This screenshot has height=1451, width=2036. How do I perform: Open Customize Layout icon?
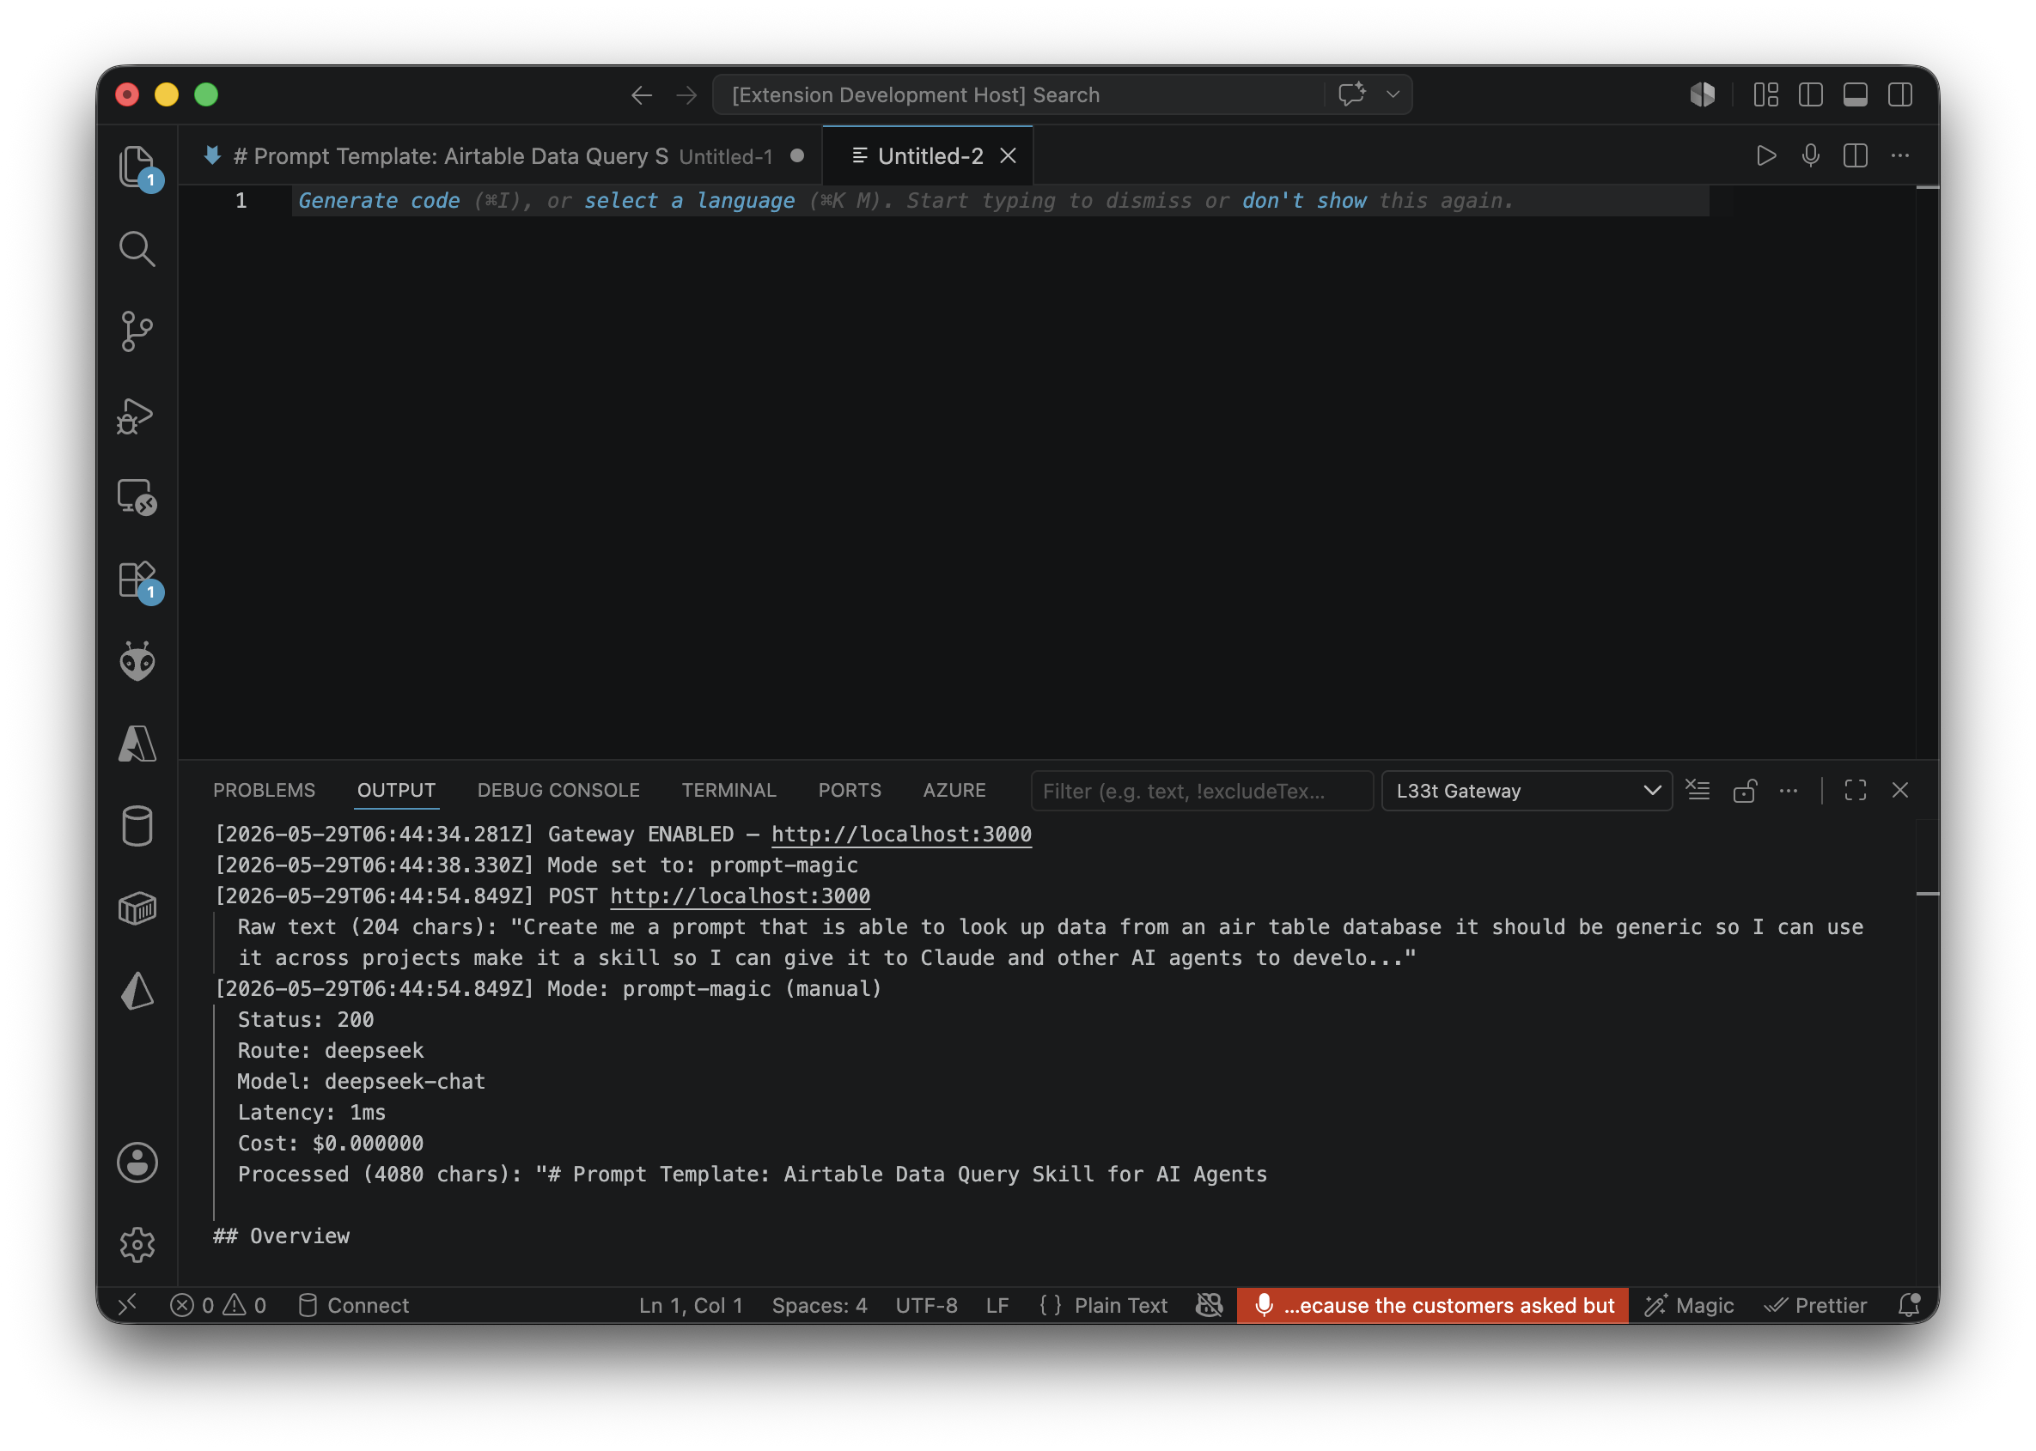pyautogui.click(x=1767, y=94)
